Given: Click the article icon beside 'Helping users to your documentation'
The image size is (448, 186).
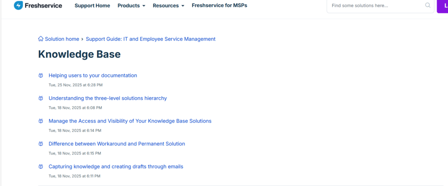Looking at the screenshot, I should tap(41, 75).
